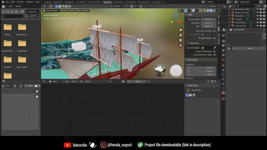Toggle camera view gizmo in viewport
This screenshot has height=150, width=267.
[x=181, y=40]
